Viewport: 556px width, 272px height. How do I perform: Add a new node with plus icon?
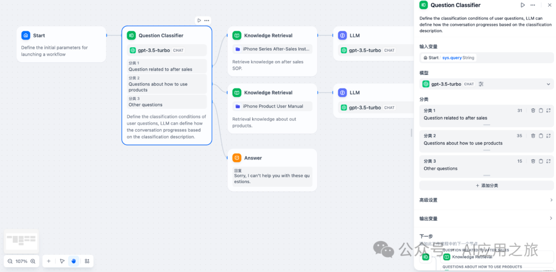pyautogui.click(x=49, y=261)
